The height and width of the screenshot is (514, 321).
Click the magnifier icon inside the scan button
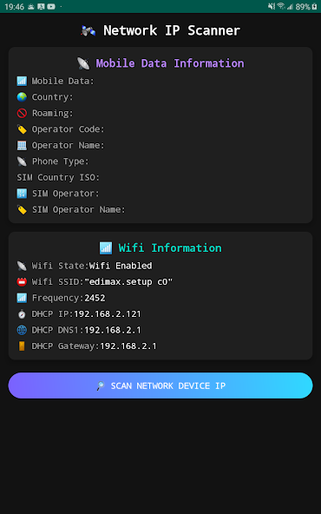click(x=101, y=385)
